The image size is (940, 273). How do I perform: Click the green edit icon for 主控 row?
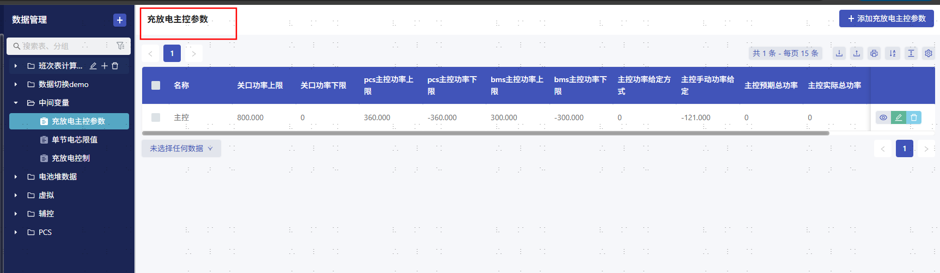tap(899, 117)
